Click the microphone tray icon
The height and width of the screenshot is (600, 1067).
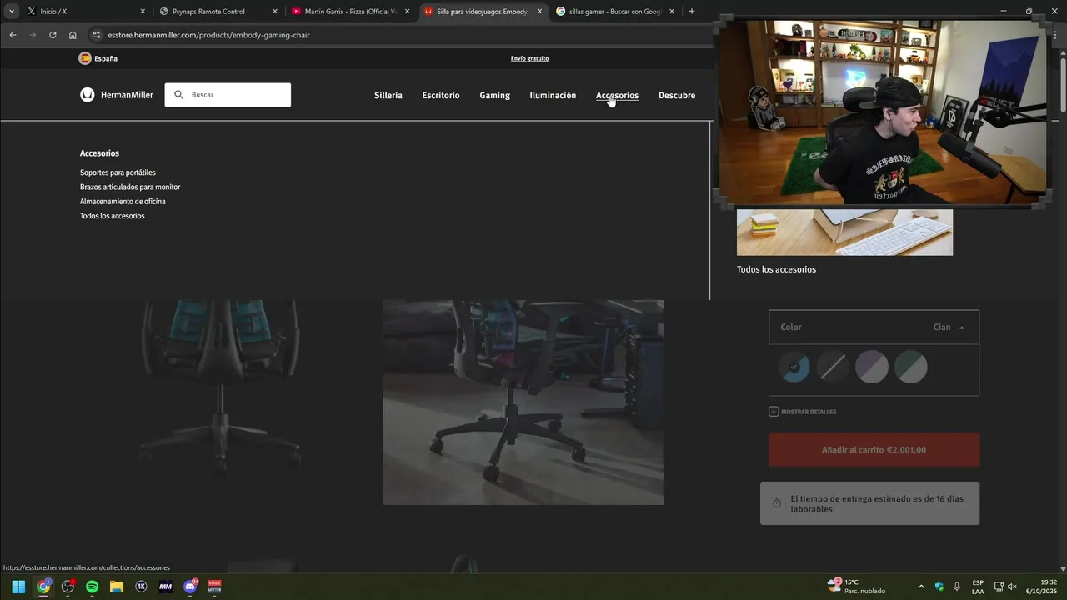click(x=957, y=587)
